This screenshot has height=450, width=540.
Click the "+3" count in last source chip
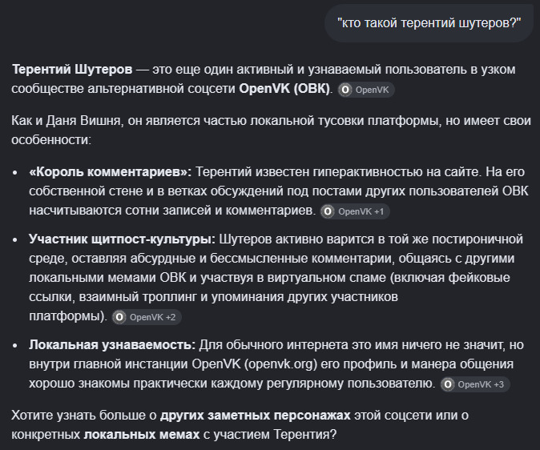click(x=498, y=384)
